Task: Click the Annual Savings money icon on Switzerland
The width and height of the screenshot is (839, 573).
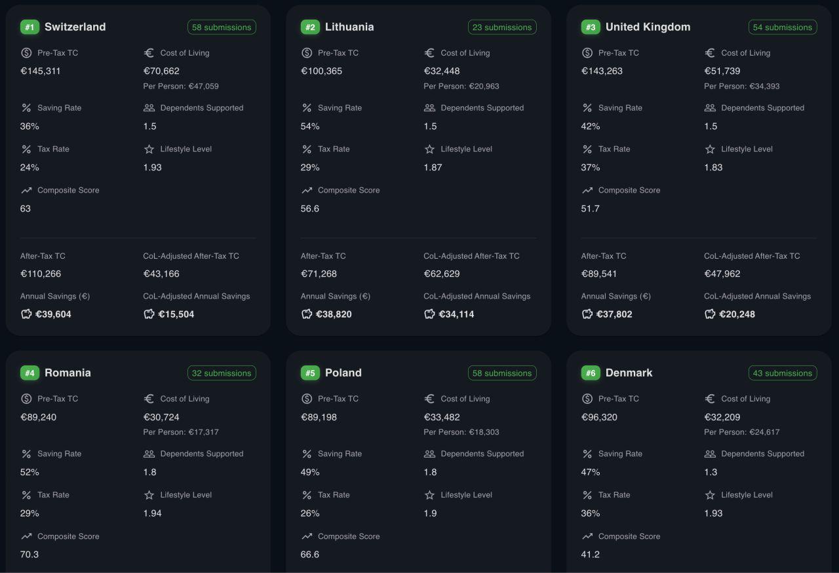Action: point(26,314)
